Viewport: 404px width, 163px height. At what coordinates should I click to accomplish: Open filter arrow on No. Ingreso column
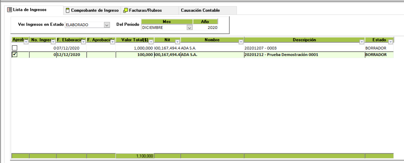click(x=53, y=42)
